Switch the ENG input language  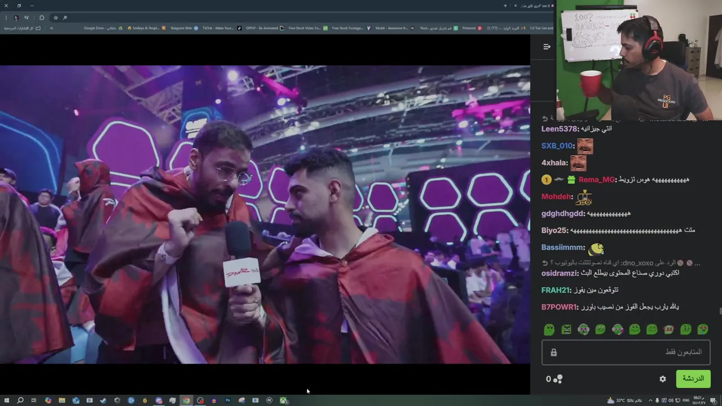pos(686,400)
